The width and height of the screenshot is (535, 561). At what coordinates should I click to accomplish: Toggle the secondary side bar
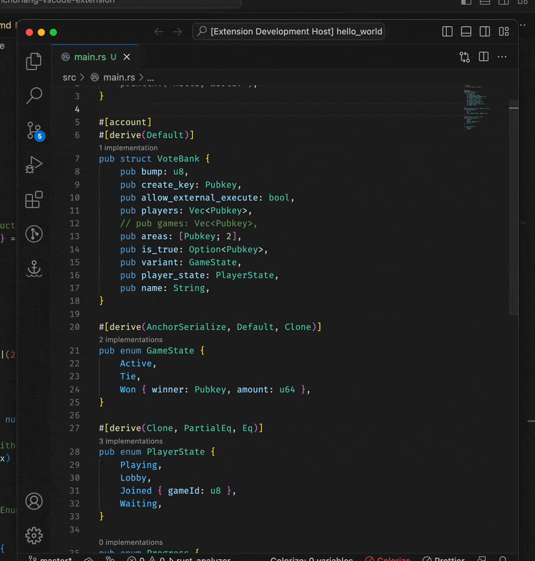(x=485, y=32)
